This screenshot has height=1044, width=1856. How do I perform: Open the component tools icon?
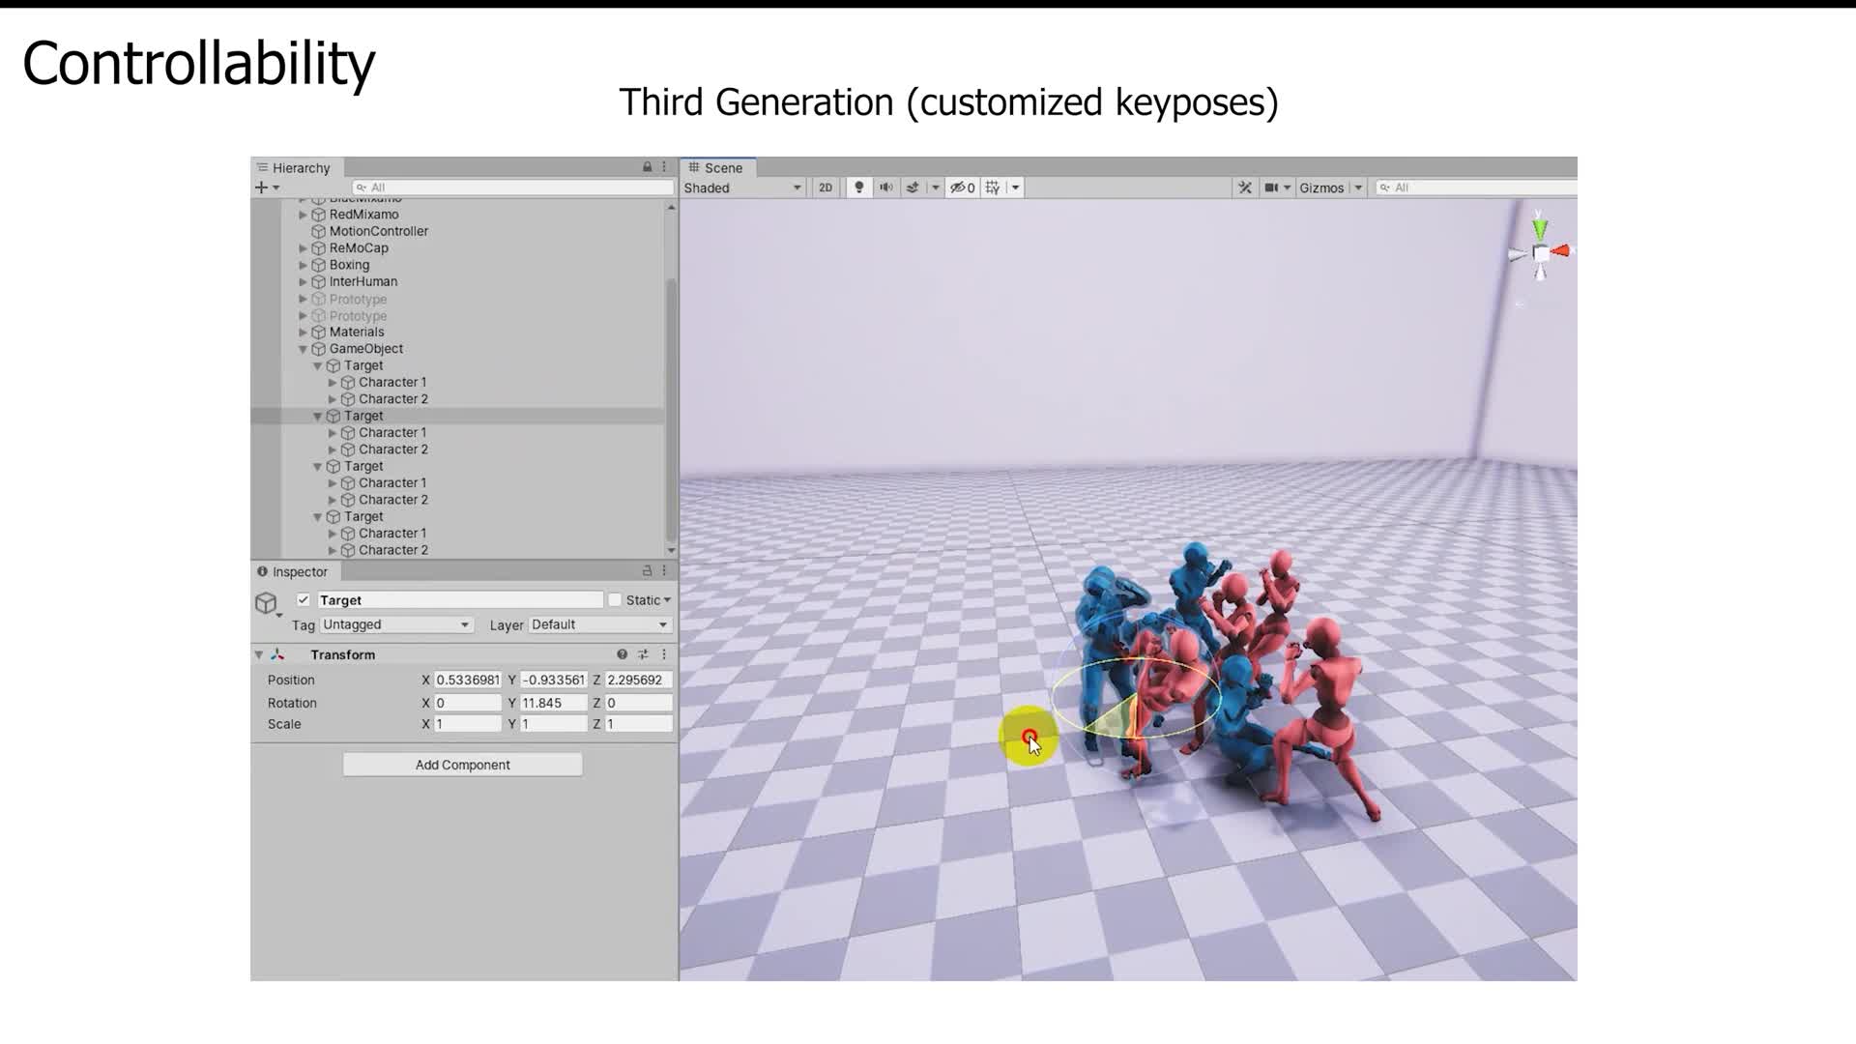pos(1245,188)
